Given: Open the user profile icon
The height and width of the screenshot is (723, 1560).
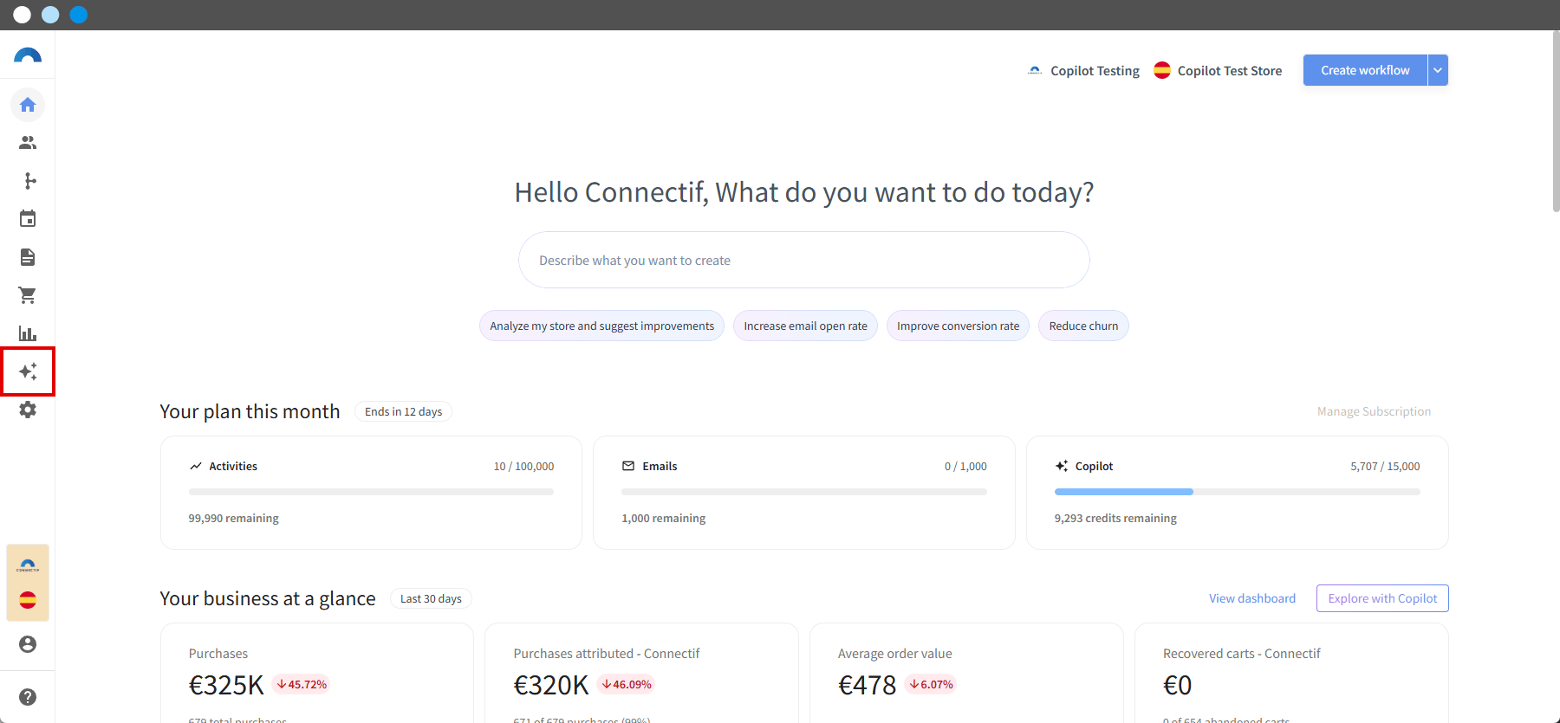Looking at the screenshot, I should [x=28, y=644].
